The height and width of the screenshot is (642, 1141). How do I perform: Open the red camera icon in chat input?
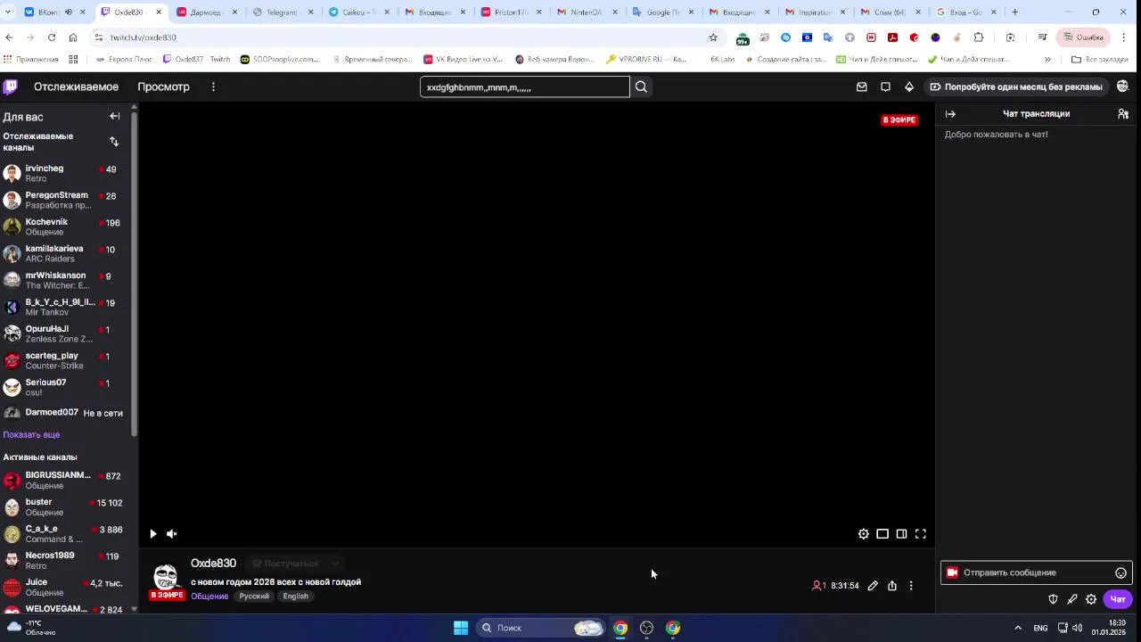pyautogui.click(x=952, y=572)
